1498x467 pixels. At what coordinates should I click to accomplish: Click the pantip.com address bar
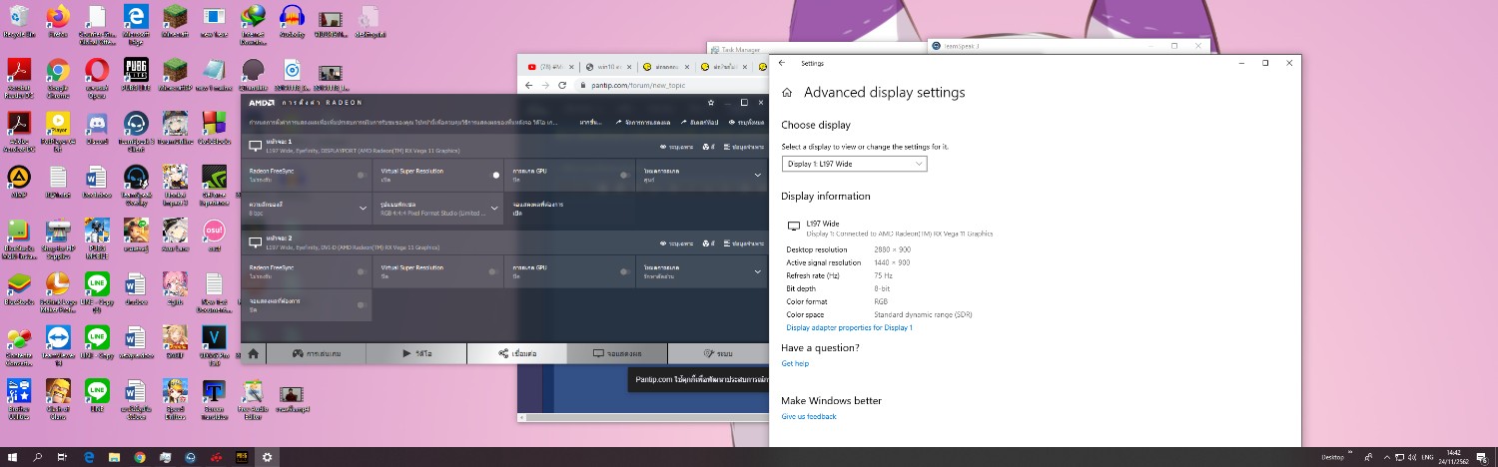point(671,86)
